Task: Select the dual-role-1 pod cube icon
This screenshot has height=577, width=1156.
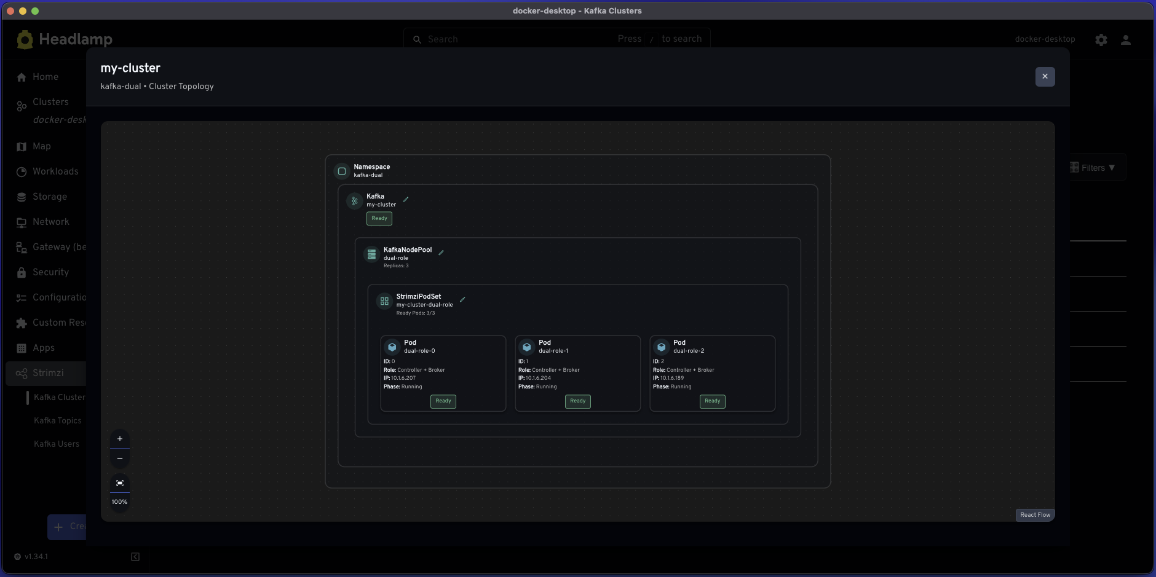Action: (x=527, y=347)
